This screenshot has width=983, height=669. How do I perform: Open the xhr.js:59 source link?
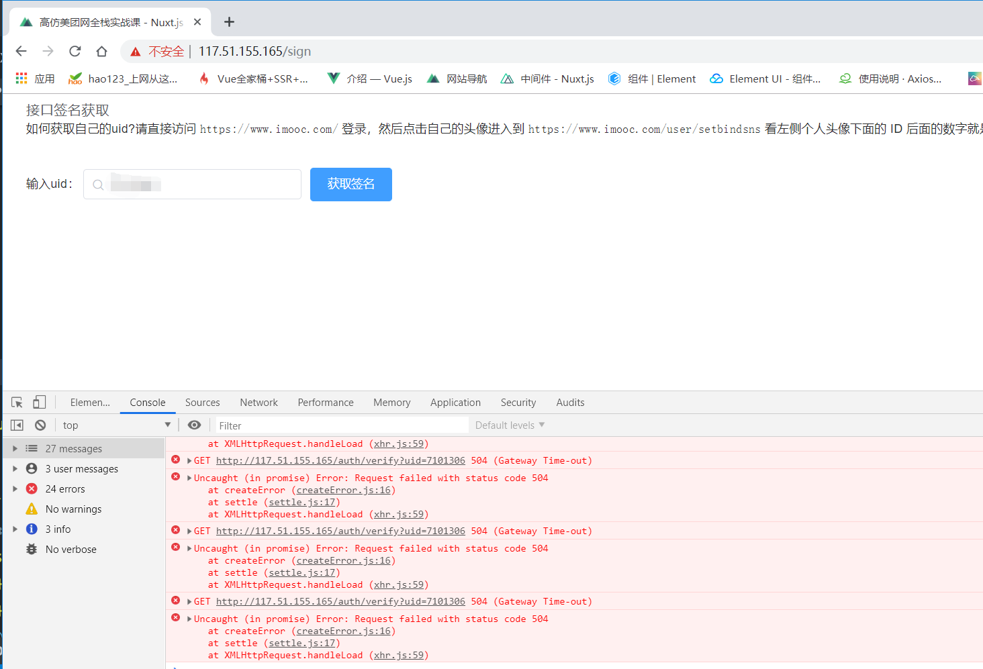(x=399, y=444)
